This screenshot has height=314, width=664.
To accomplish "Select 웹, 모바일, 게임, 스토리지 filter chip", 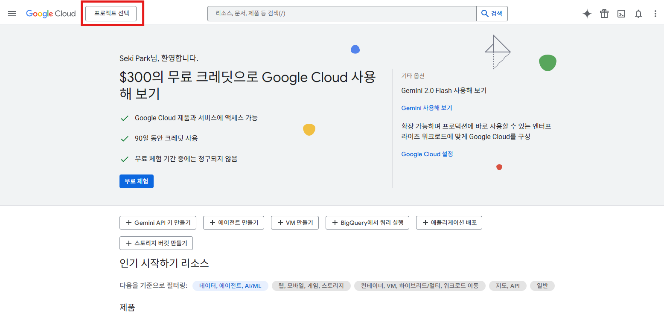I will point(311,286).
